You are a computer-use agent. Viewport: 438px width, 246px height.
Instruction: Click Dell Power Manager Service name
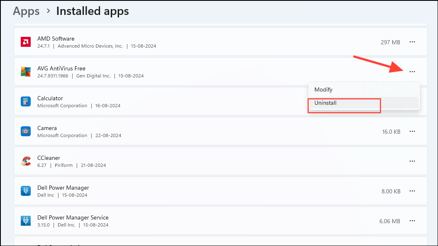(x=73, y=217)
